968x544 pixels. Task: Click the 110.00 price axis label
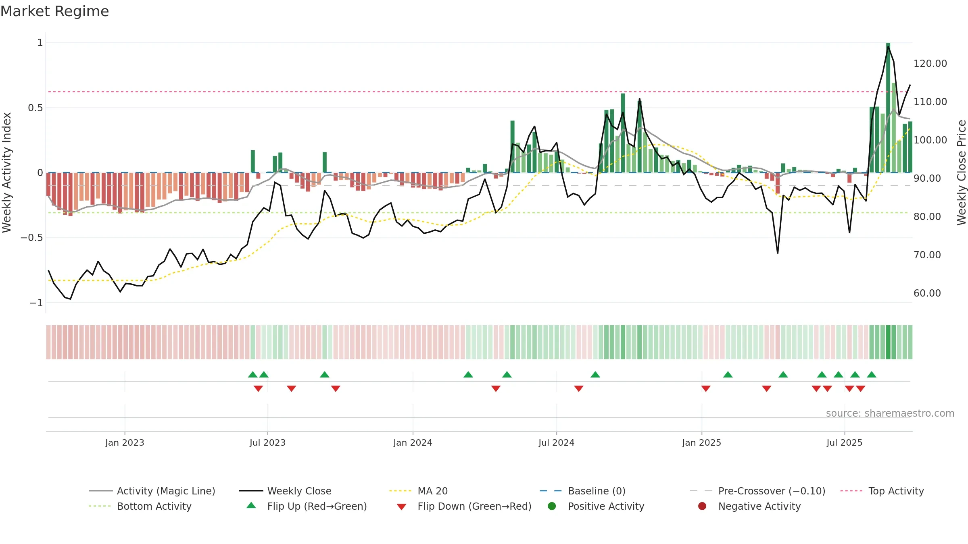pos(930,102)
